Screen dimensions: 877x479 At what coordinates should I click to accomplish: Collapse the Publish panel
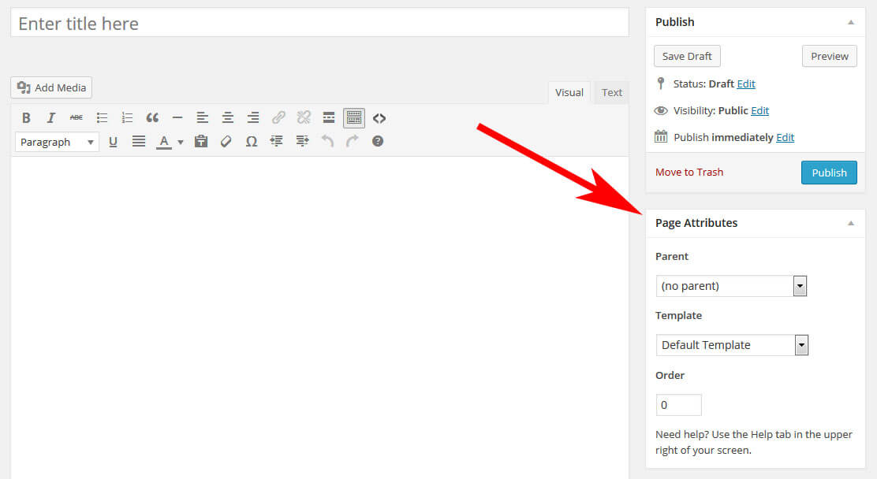tap(851, 22)
